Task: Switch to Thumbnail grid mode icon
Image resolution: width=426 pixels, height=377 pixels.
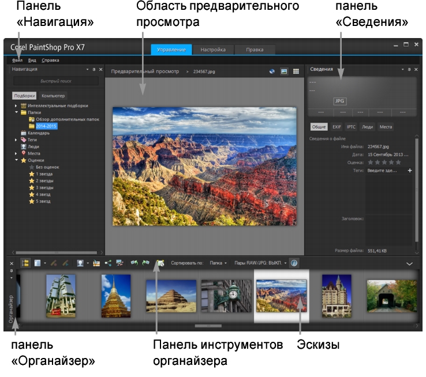Action: pos(296,71)
